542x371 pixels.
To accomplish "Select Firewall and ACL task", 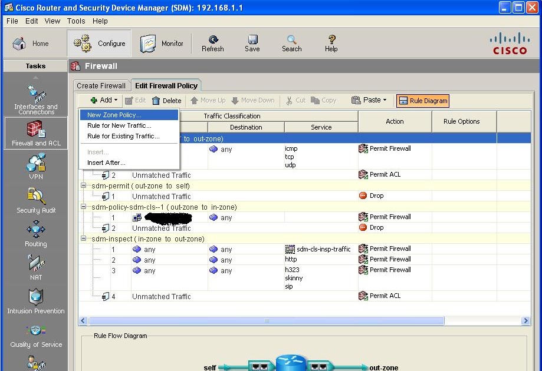I will [x=36, y=133].
